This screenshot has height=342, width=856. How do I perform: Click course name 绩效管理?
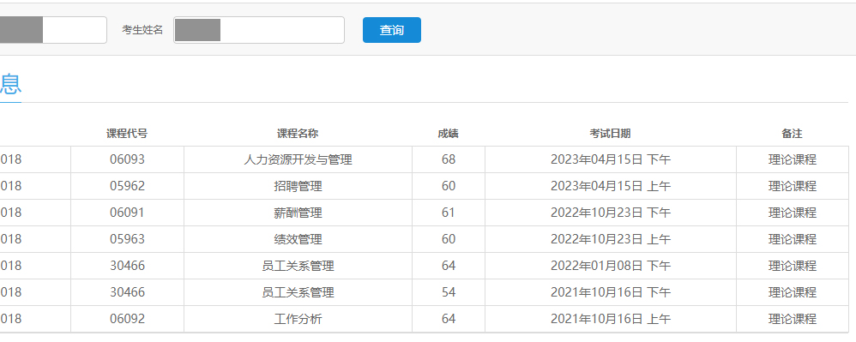coord(298,239)
